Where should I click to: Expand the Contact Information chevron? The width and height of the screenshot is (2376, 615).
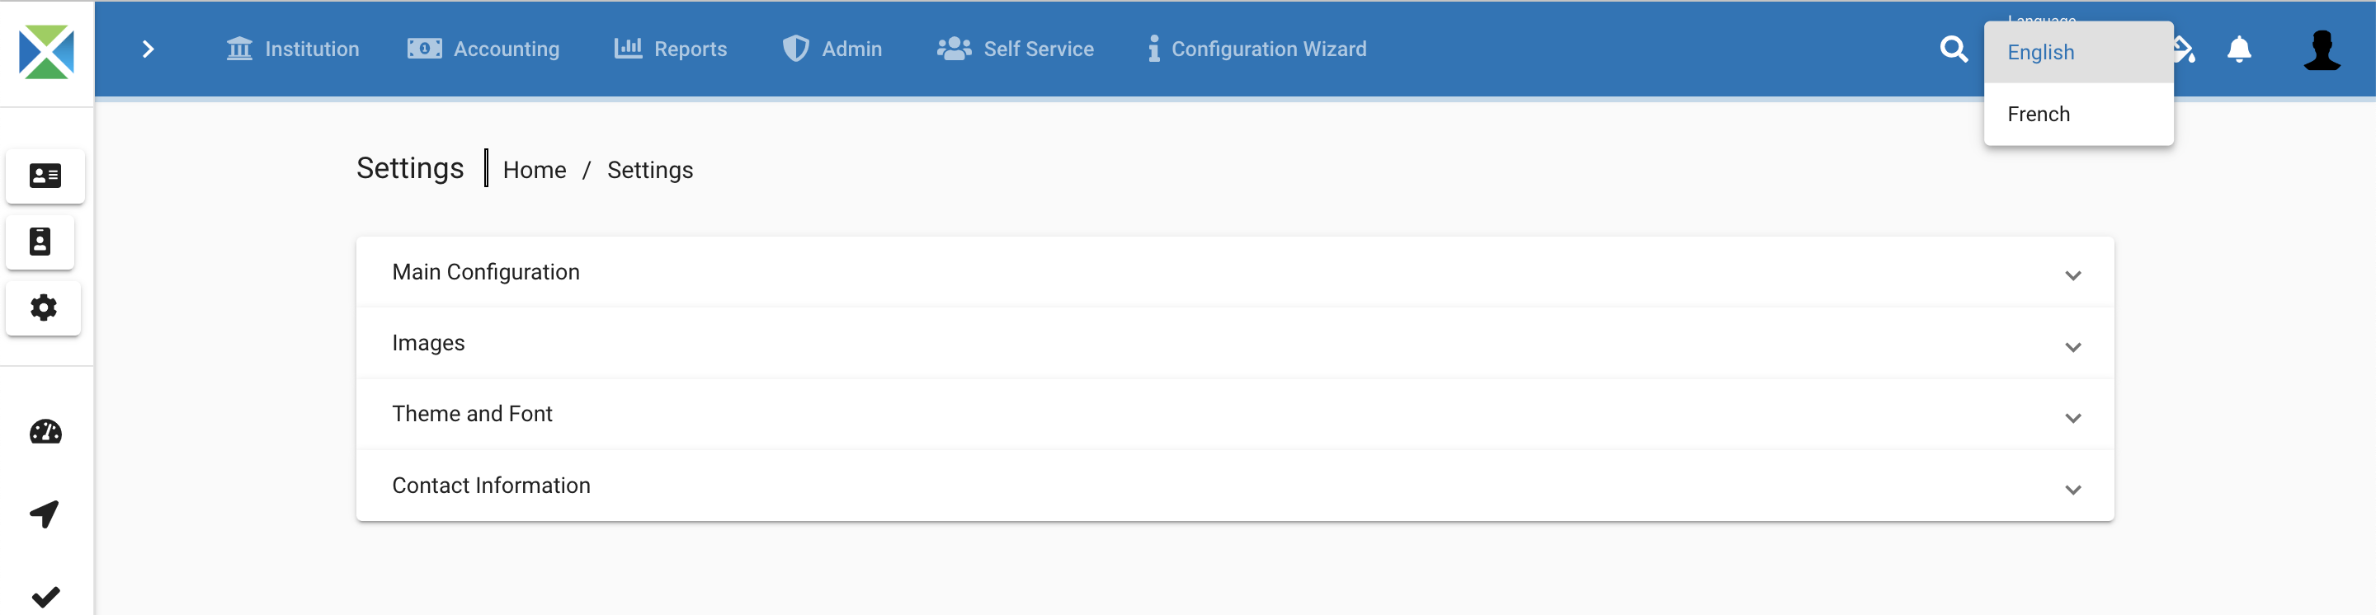coord(2072,490)
